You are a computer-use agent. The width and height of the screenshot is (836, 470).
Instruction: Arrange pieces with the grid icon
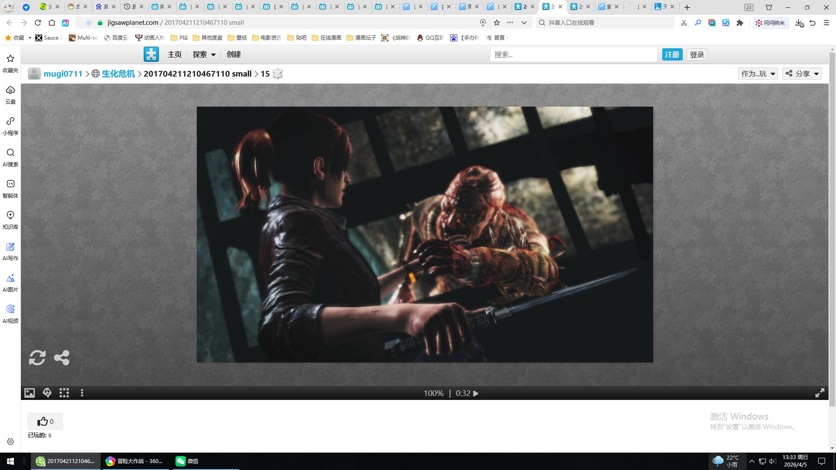tap(64, 393)
